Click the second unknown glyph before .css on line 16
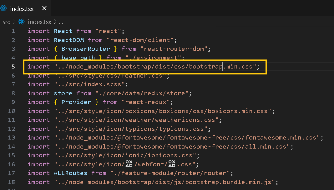The width and height of the screenshot is (334, 190). coord(172,164)
